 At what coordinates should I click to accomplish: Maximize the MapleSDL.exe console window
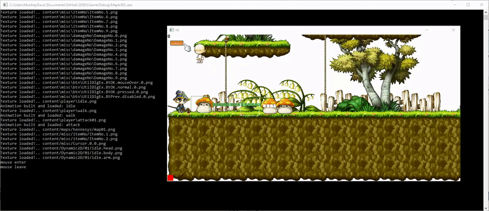[468, 5]
